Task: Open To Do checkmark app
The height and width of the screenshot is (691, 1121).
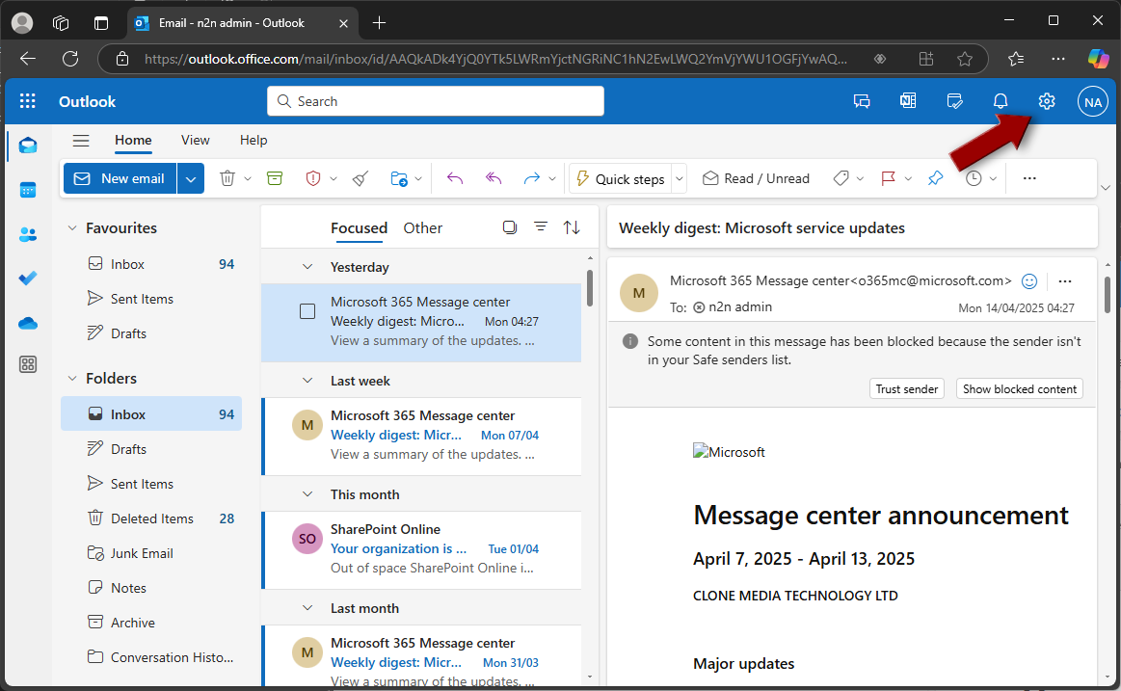Action: coord(28,279)
